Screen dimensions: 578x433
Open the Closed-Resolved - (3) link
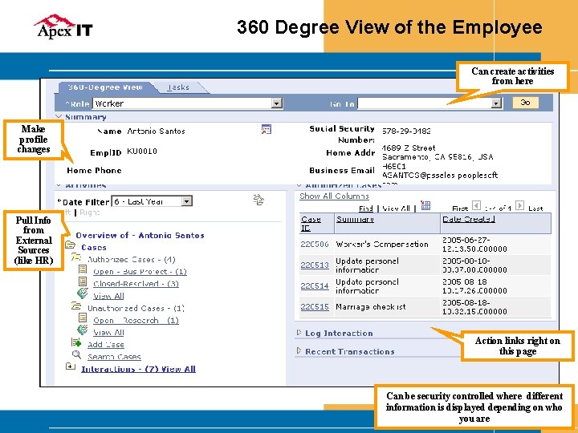pos(136,284)
